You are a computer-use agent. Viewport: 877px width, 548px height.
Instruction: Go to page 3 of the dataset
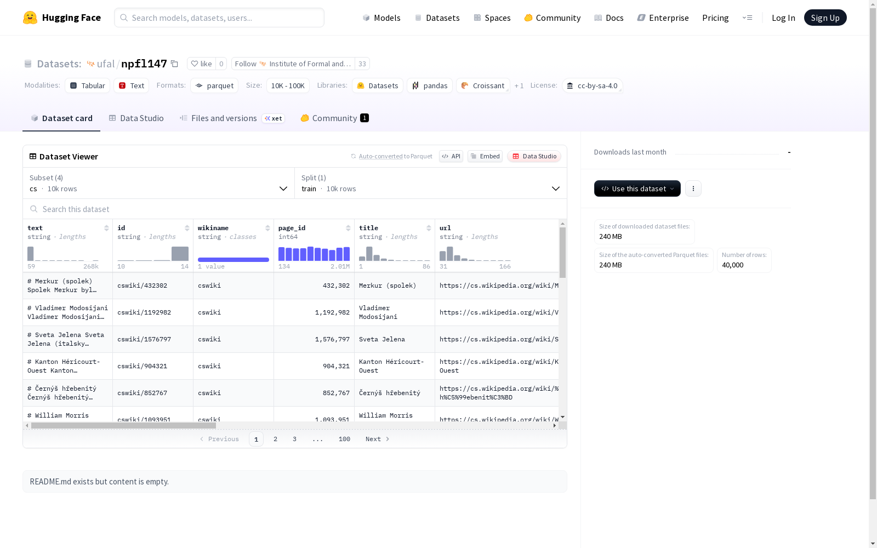click(x=294, y=439)
